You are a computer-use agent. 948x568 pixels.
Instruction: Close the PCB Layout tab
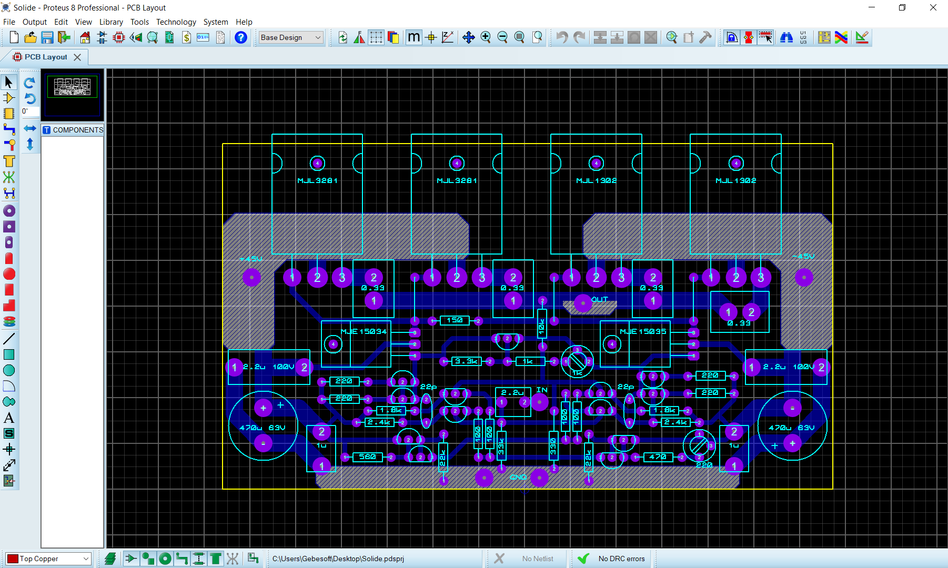click(77, 57)
